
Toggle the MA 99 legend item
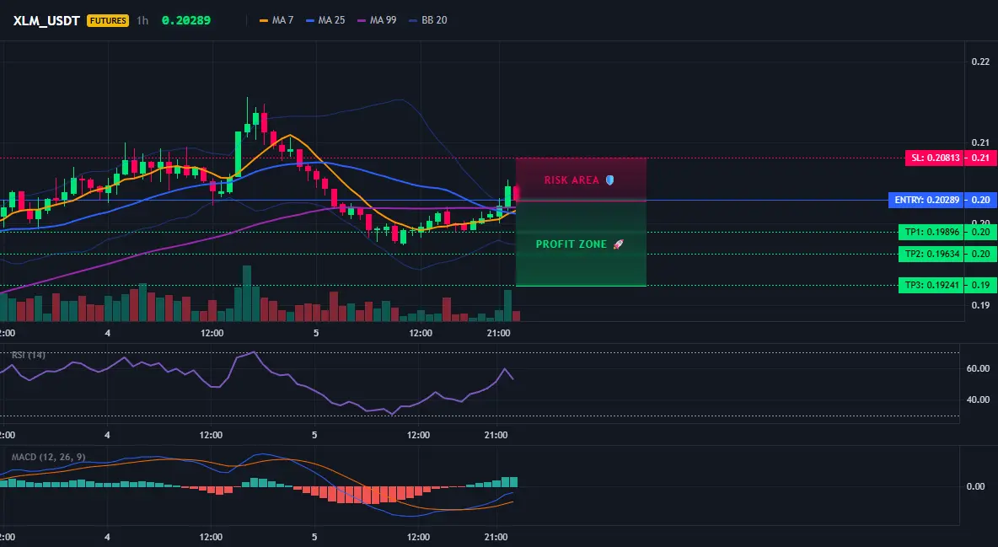(377, 20)
